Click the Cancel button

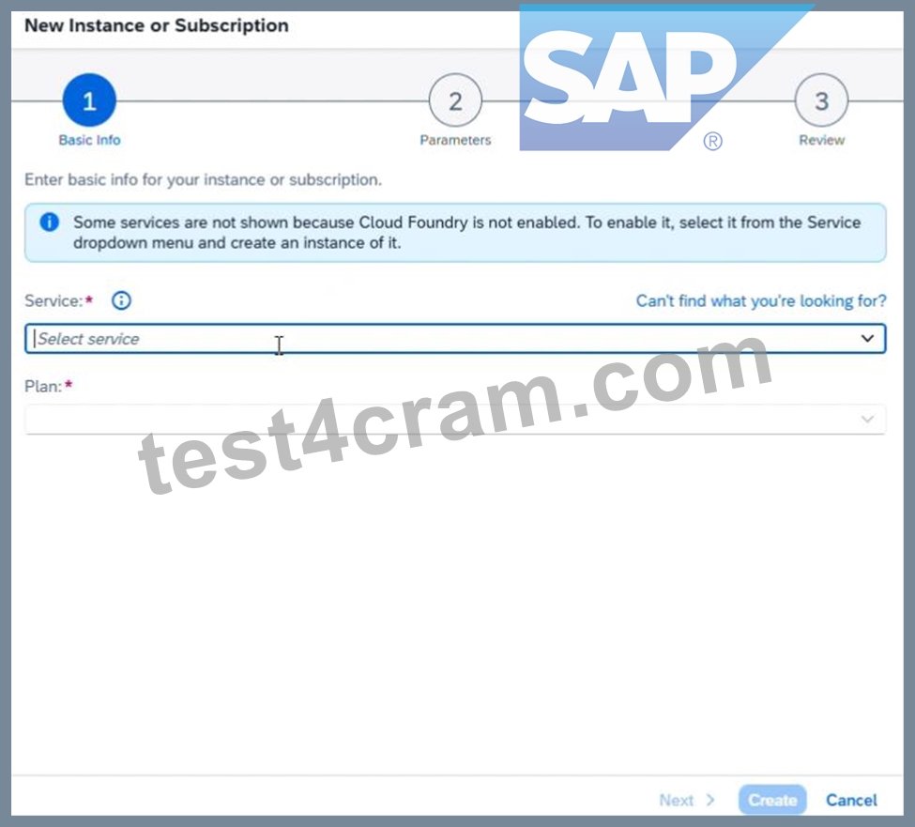click(x=851, y=800)
